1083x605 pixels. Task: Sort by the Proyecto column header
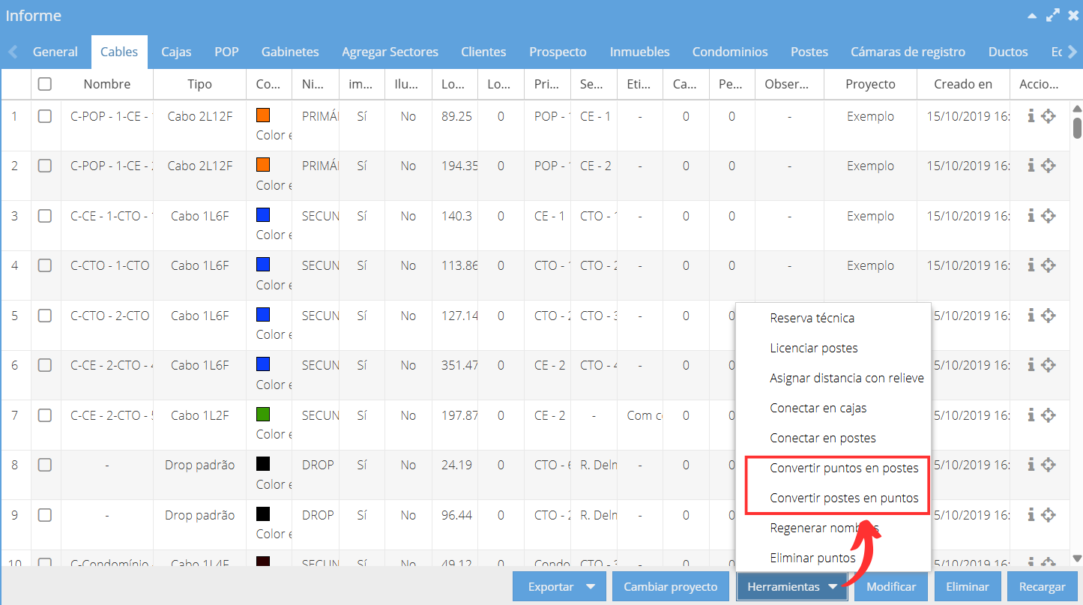[x=870, y=84]
